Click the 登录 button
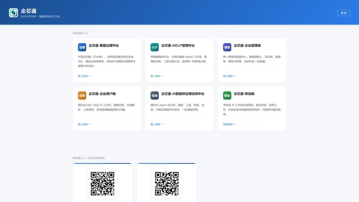The width and height of the screenshot is (359, 202). pos(344,13)
